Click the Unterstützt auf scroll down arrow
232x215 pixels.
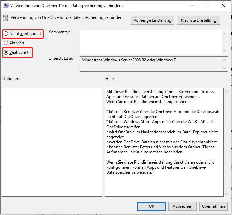pos(224,68)
